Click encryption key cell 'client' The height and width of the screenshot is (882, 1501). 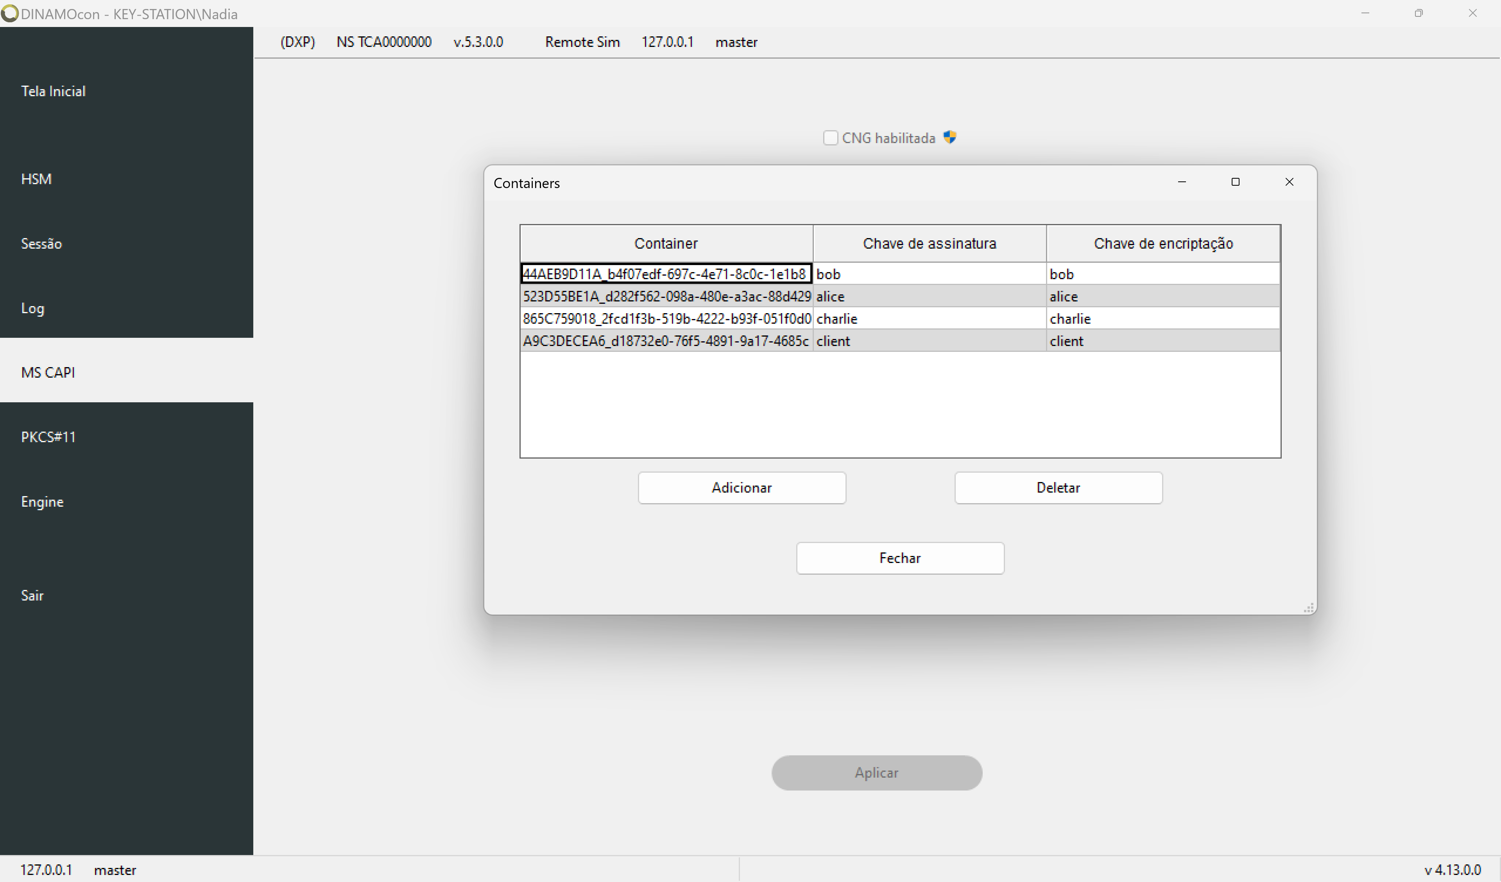click(1162, 341)
